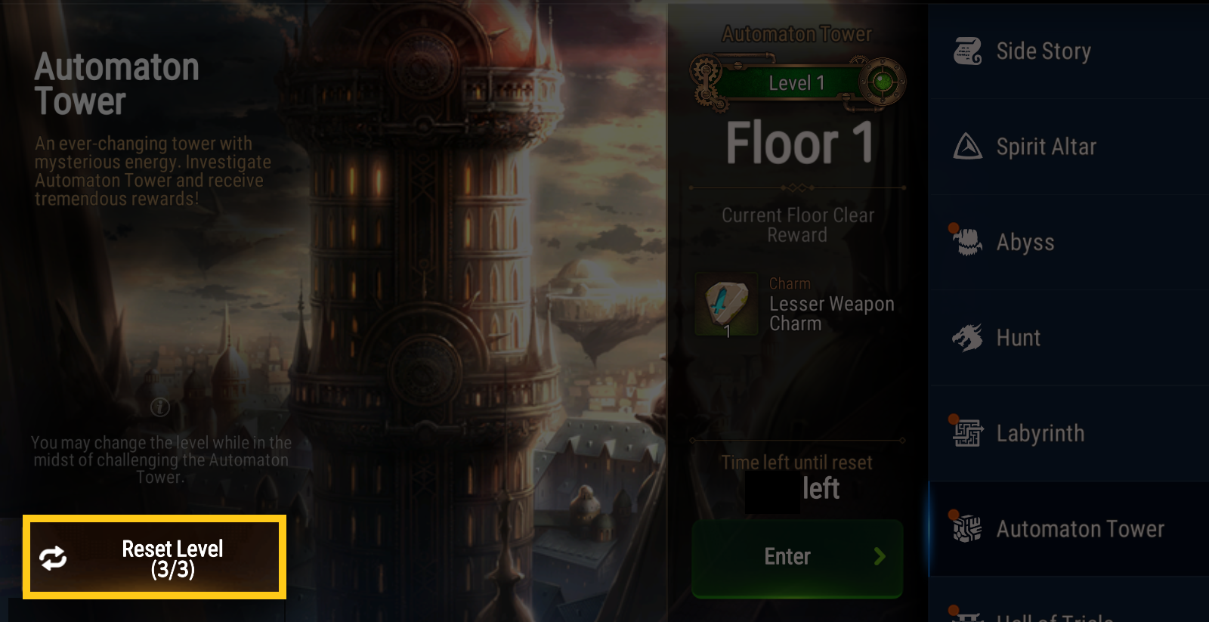1209x622 pixels.
Task: Open the Abyss battle mode
Action: [x=1068, y=243]
